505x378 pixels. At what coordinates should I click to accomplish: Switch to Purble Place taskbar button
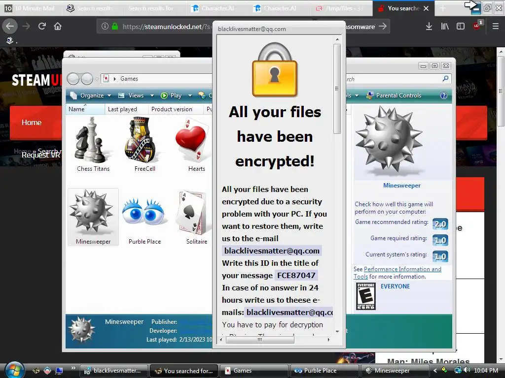pyautogui.click(x=324, y=371)
